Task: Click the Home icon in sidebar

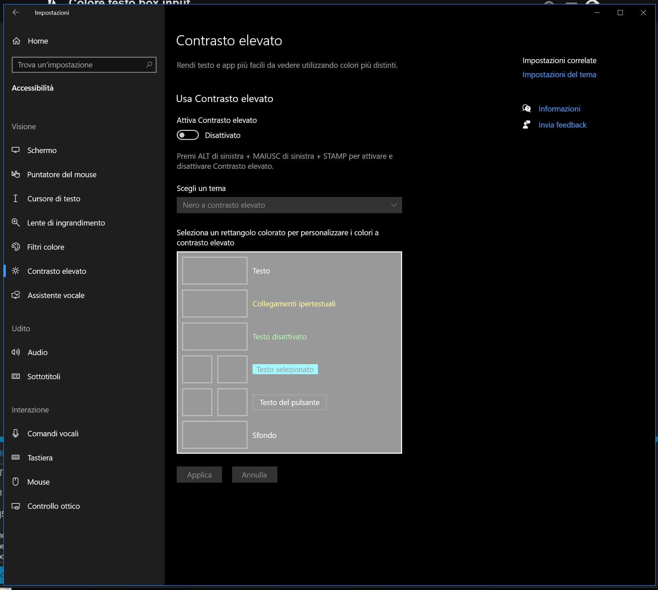Action: point(16,41)
